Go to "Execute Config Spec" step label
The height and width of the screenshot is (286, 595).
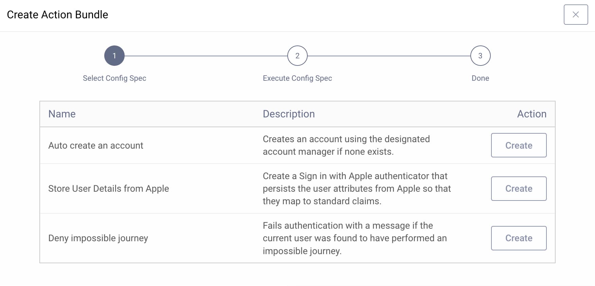[x=297, y=78]
